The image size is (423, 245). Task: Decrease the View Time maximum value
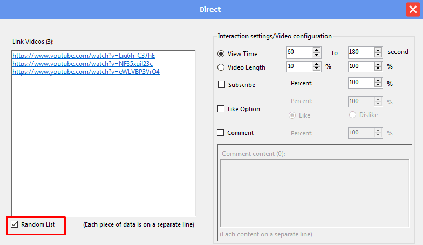coord(378,55)
